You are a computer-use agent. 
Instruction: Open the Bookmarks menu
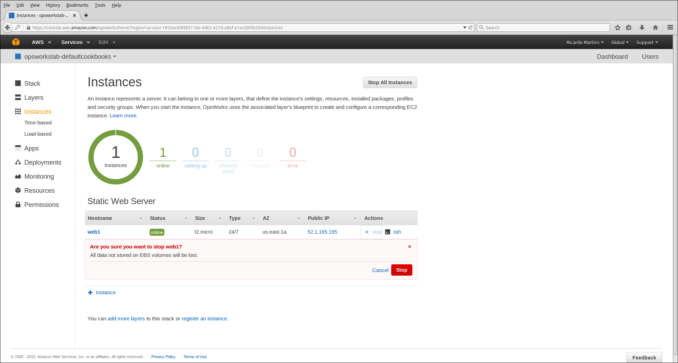[77, 5]
